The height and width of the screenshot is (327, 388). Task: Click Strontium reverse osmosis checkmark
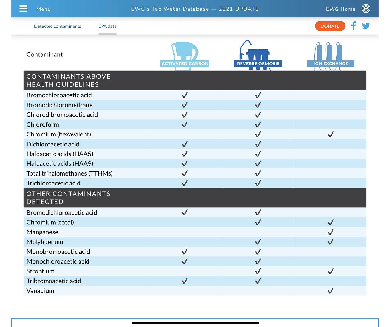[x=258, y=271]
